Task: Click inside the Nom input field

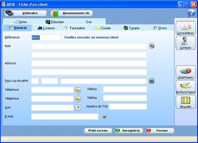Action: tap(89, 46)
